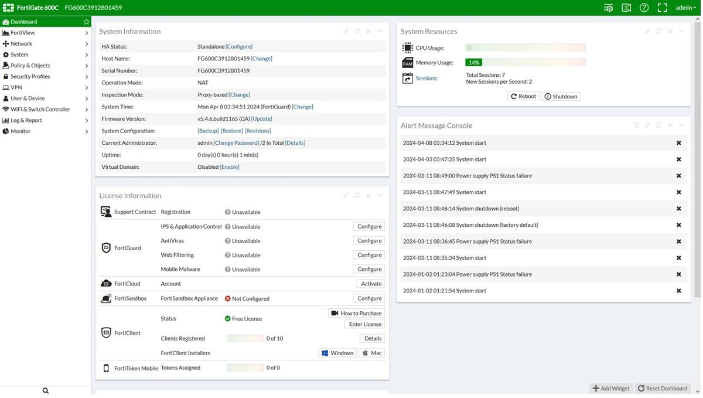Edit the System Resources widget with pencil icon
The height and width of the screenshot is (398, 703).
(647, 31)
